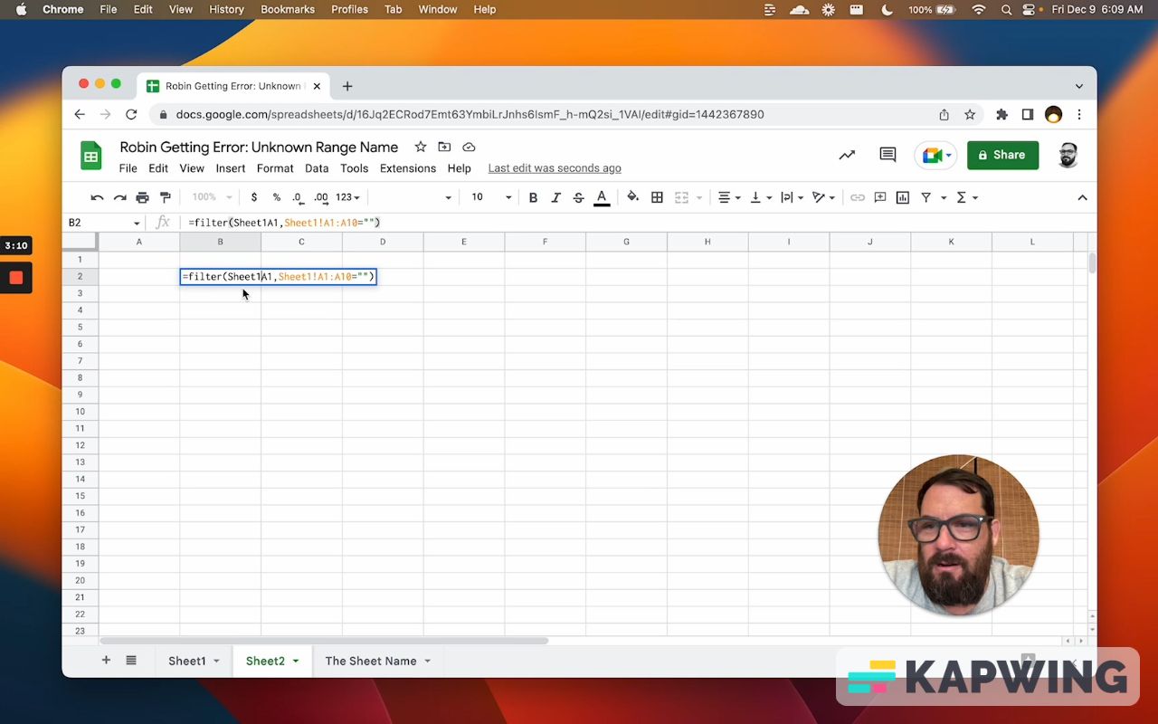Click the Create a filter icon
This screenshot has width=1158, height=724.
[925, 197]
